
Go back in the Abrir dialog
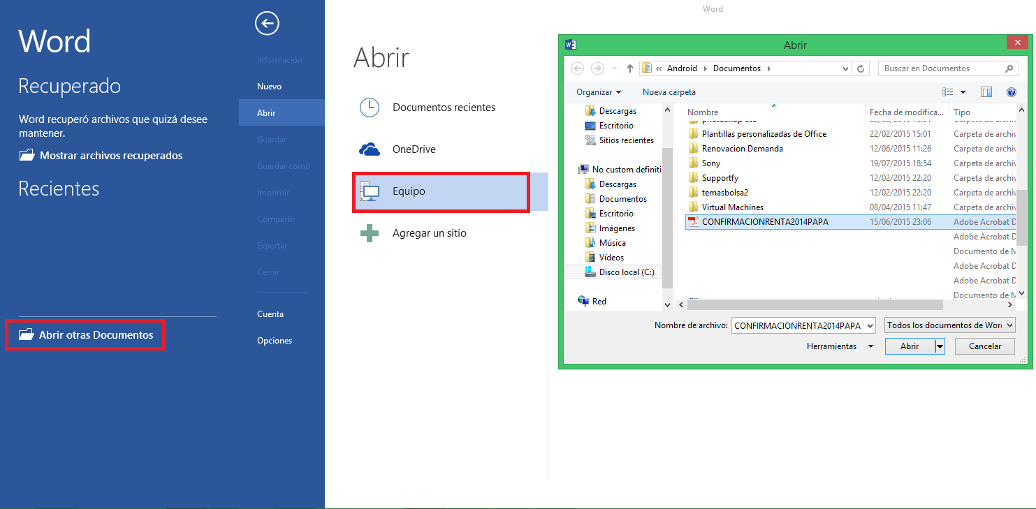(x=577, y=68)
